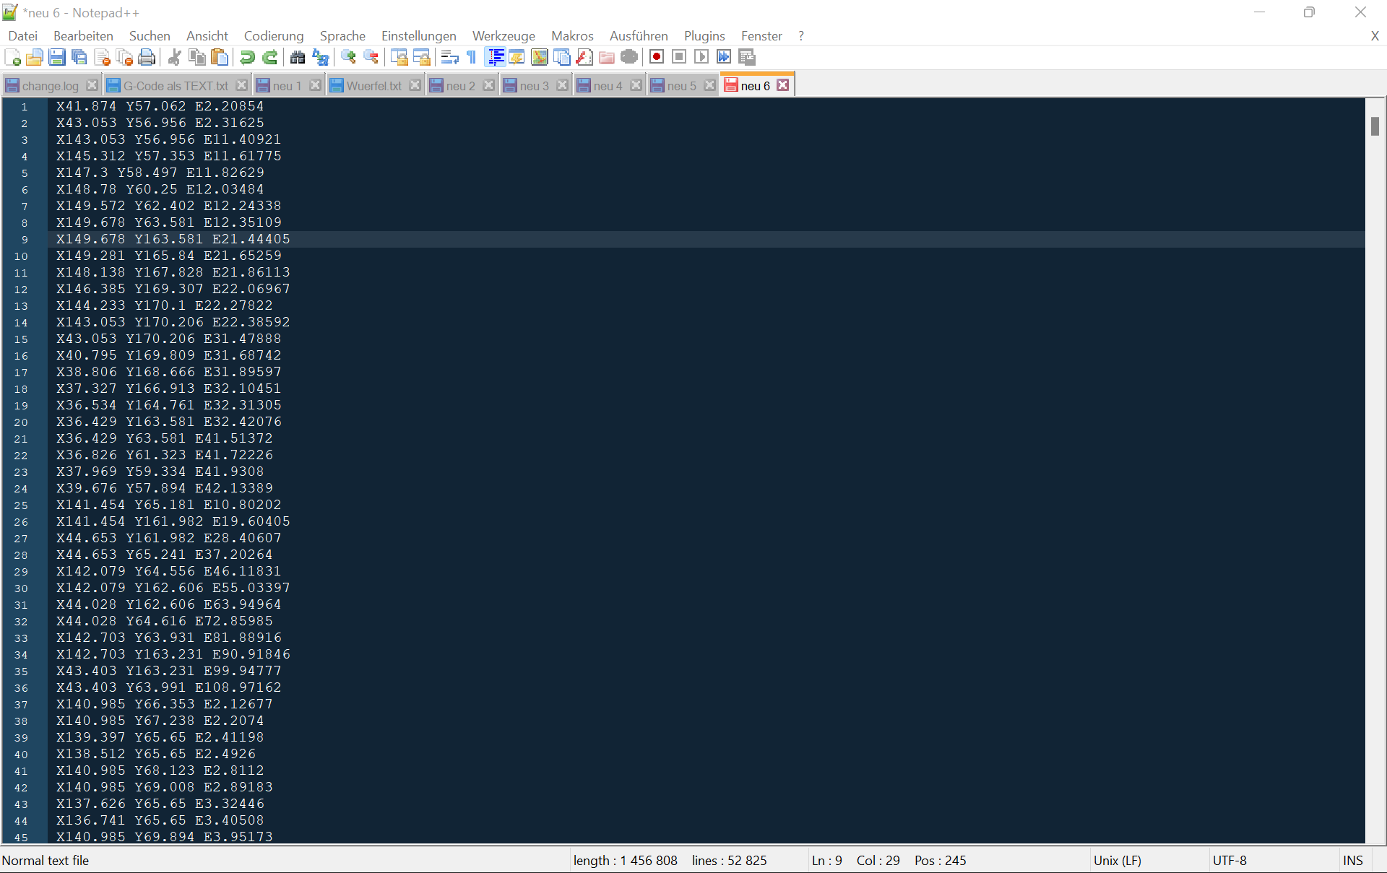Playback the recorded macro
The image size is (1387, 873).
(x=701, y=57)
